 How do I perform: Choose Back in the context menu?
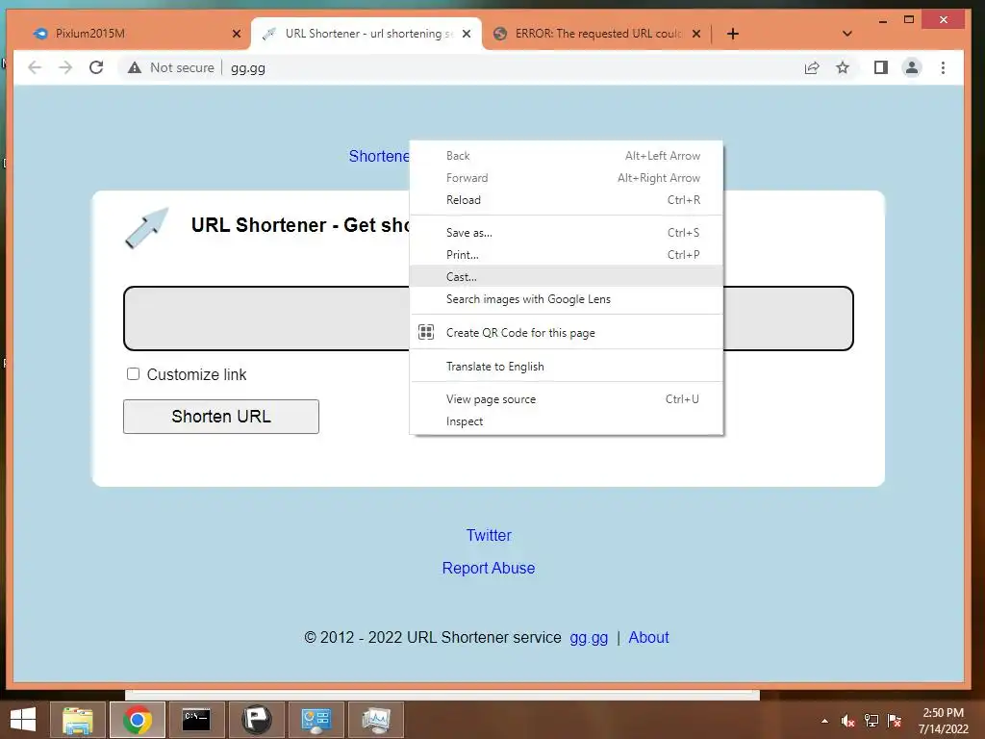point(566,156)
